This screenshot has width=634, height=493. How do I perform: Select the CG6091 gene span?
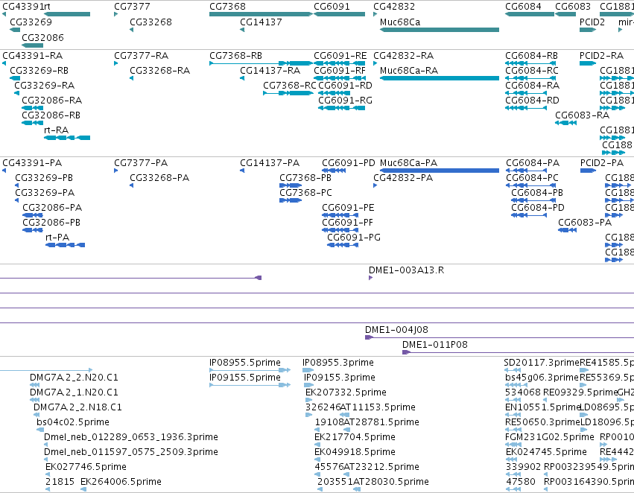tap(339, 14)
